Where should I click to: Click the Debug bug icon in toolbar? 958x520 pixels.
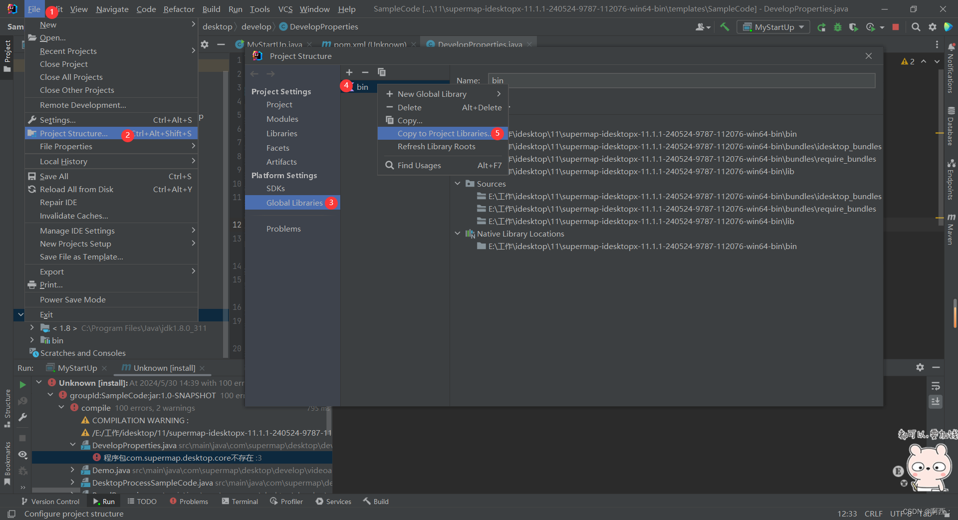[838, 27]
